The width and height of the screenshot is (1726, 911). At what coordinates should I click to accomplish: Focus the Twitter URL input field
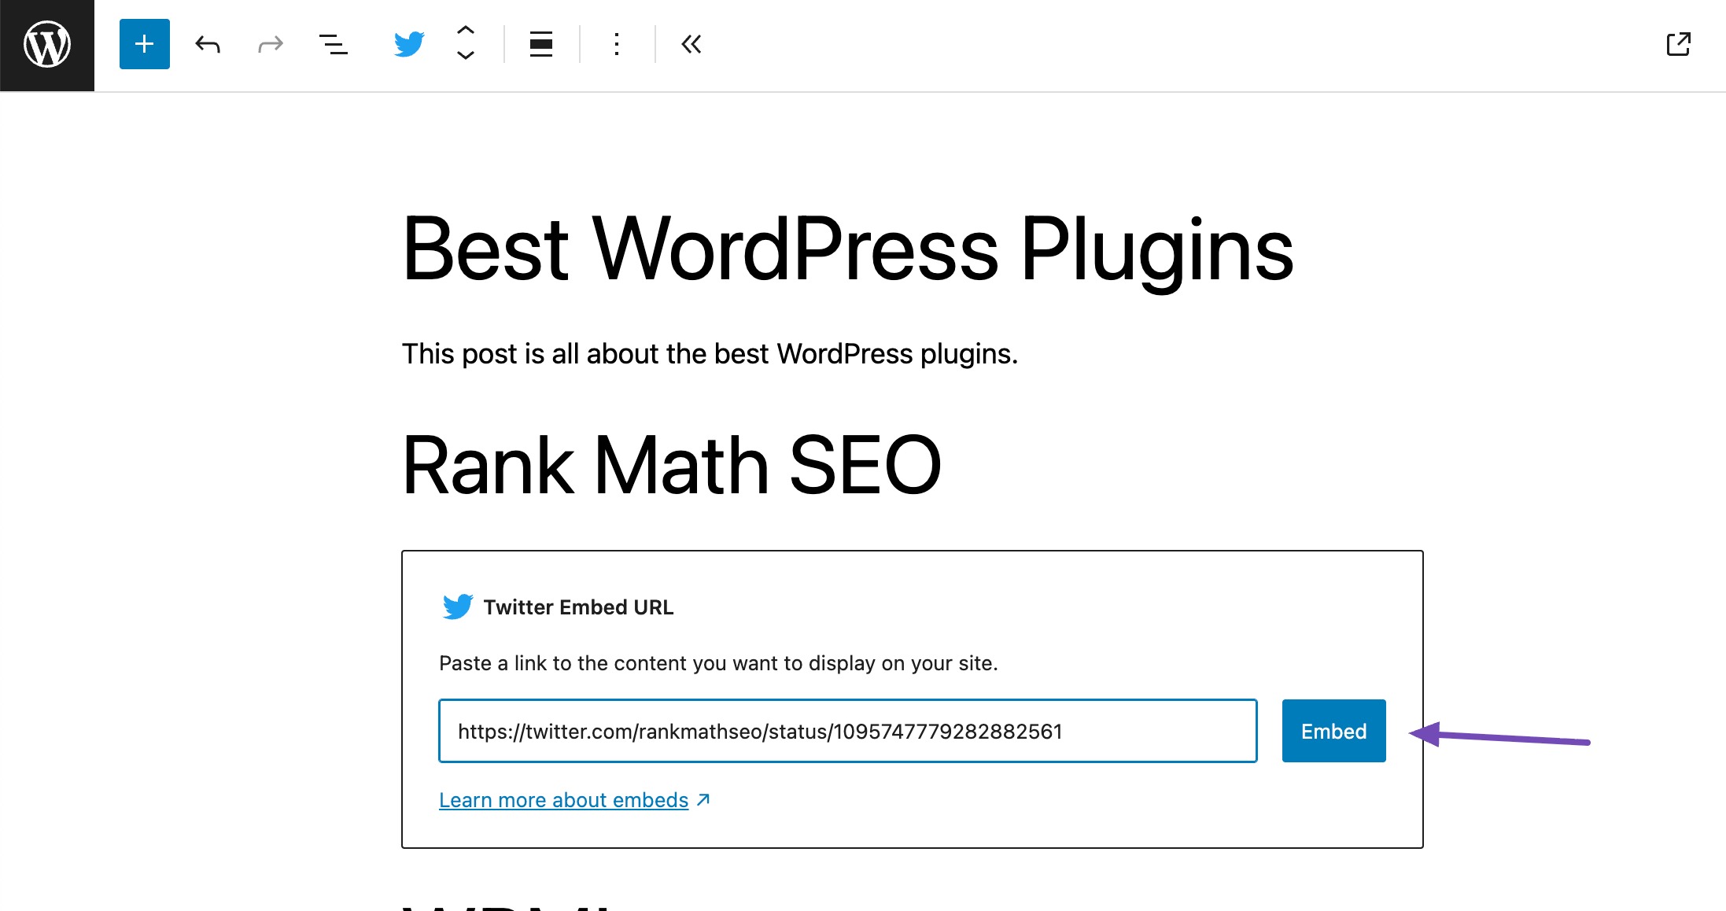pos(848,731)
